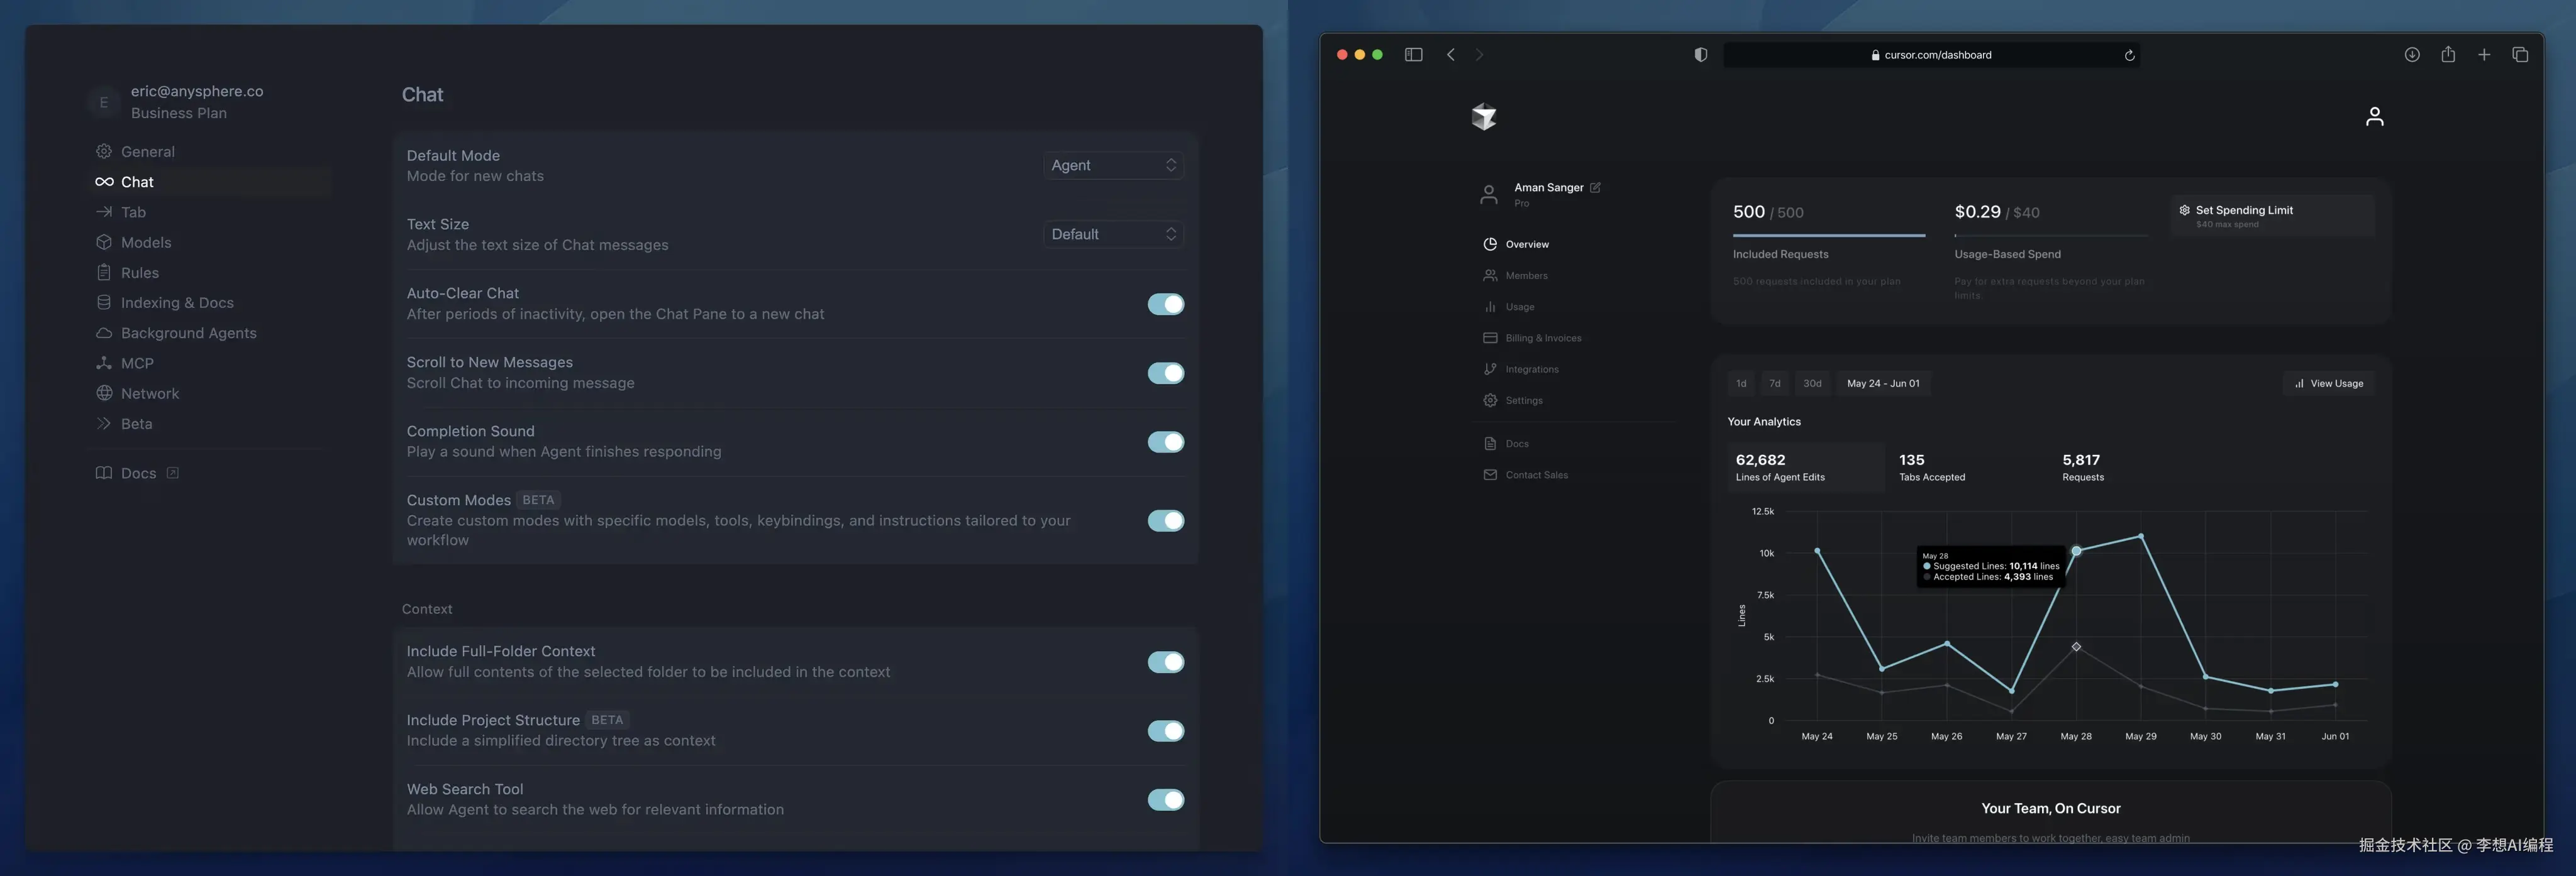Click the Safari share icon
The height and width of the screenshot is (876, 2576).
(2447, 55)
